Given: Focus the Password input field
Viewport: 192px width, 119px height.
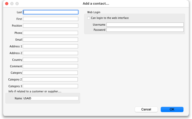Looking at the screenshot, I should 145,30.
